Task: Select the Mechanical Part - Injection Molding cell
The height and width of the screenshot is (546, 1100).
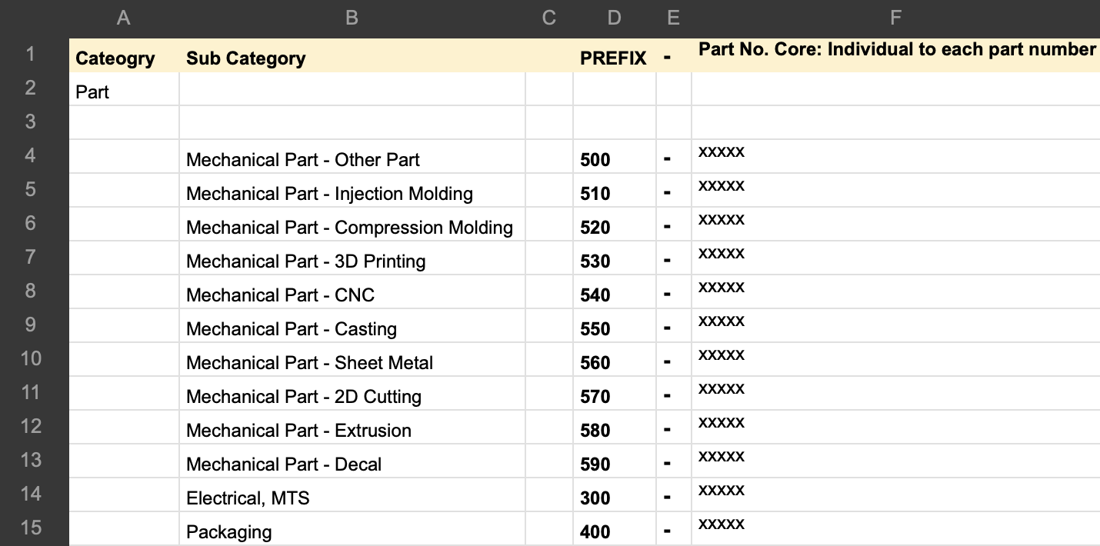Action: pyautogui.click(x=328, y=193)
